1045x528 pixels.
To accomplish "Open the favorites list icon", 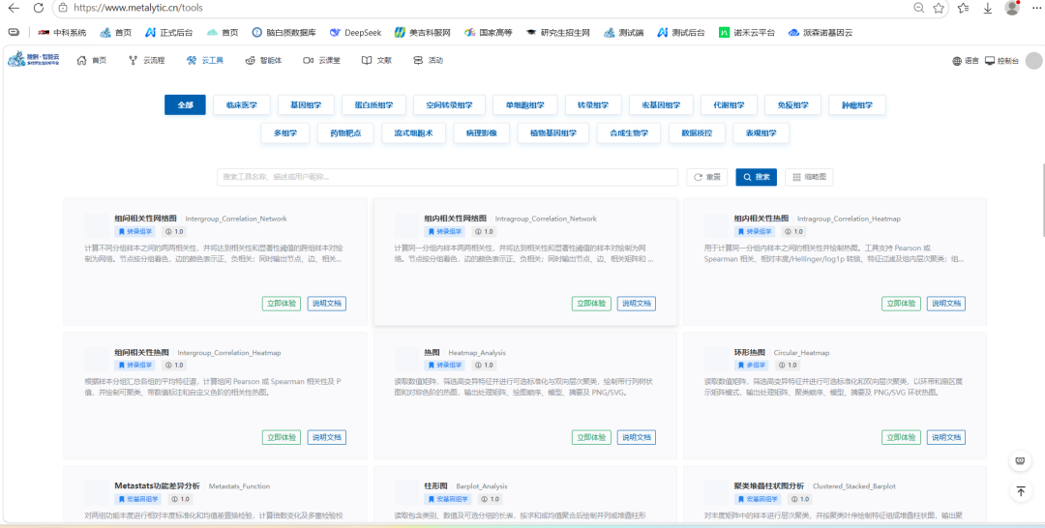I will [x=963, y=8].
